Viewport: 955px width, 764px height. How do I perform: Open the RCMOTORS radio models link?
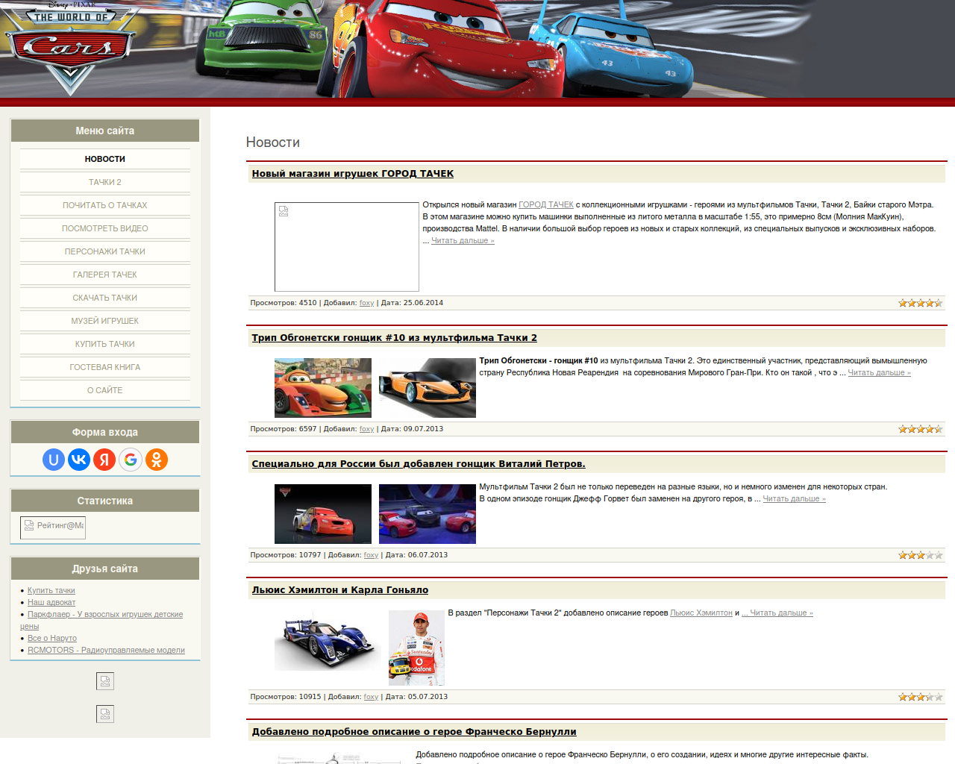106,650
